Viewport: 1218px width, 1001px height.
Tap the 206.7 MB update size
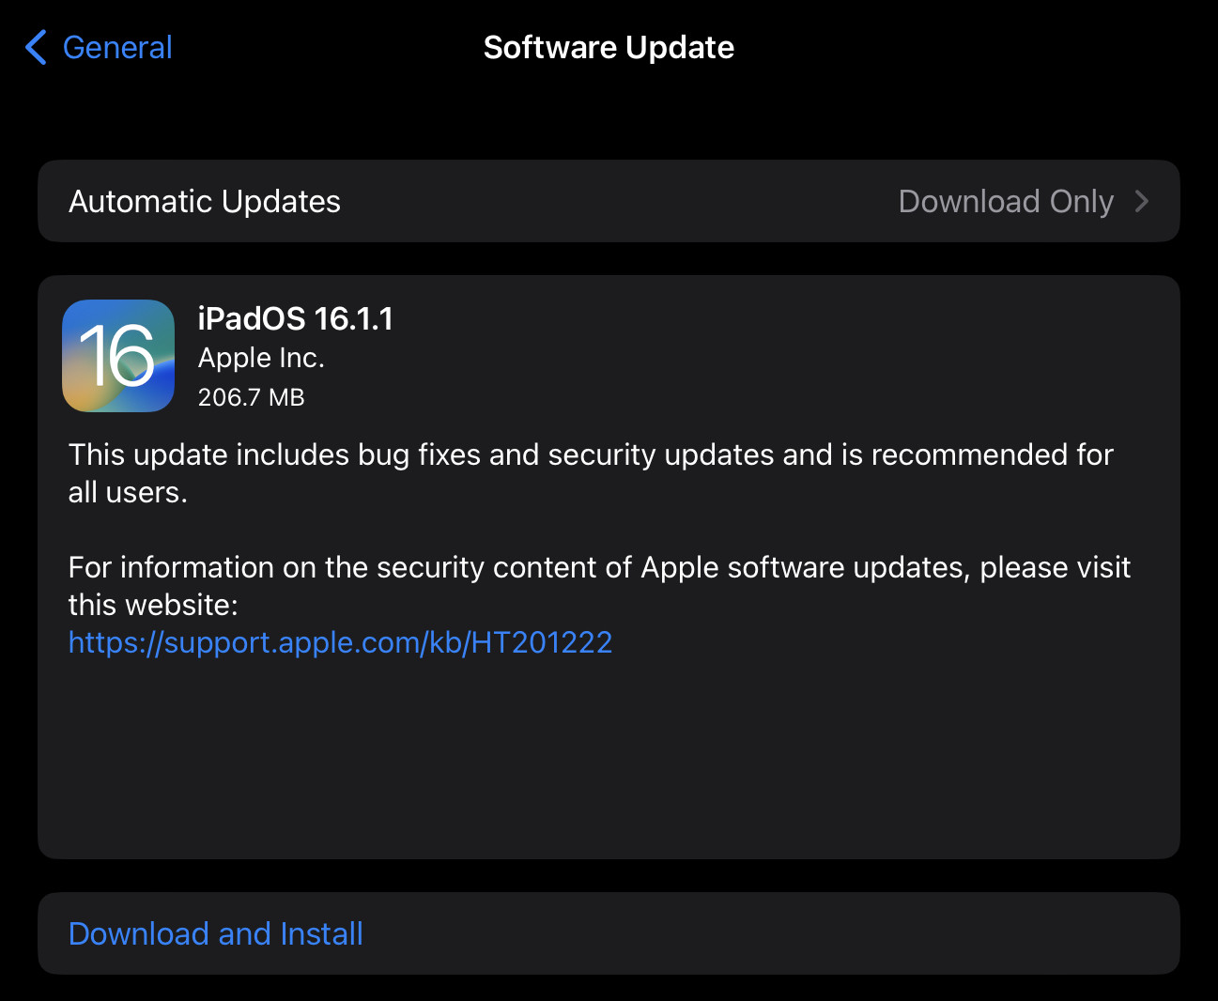pyautogui.click(x=251, y=397)
